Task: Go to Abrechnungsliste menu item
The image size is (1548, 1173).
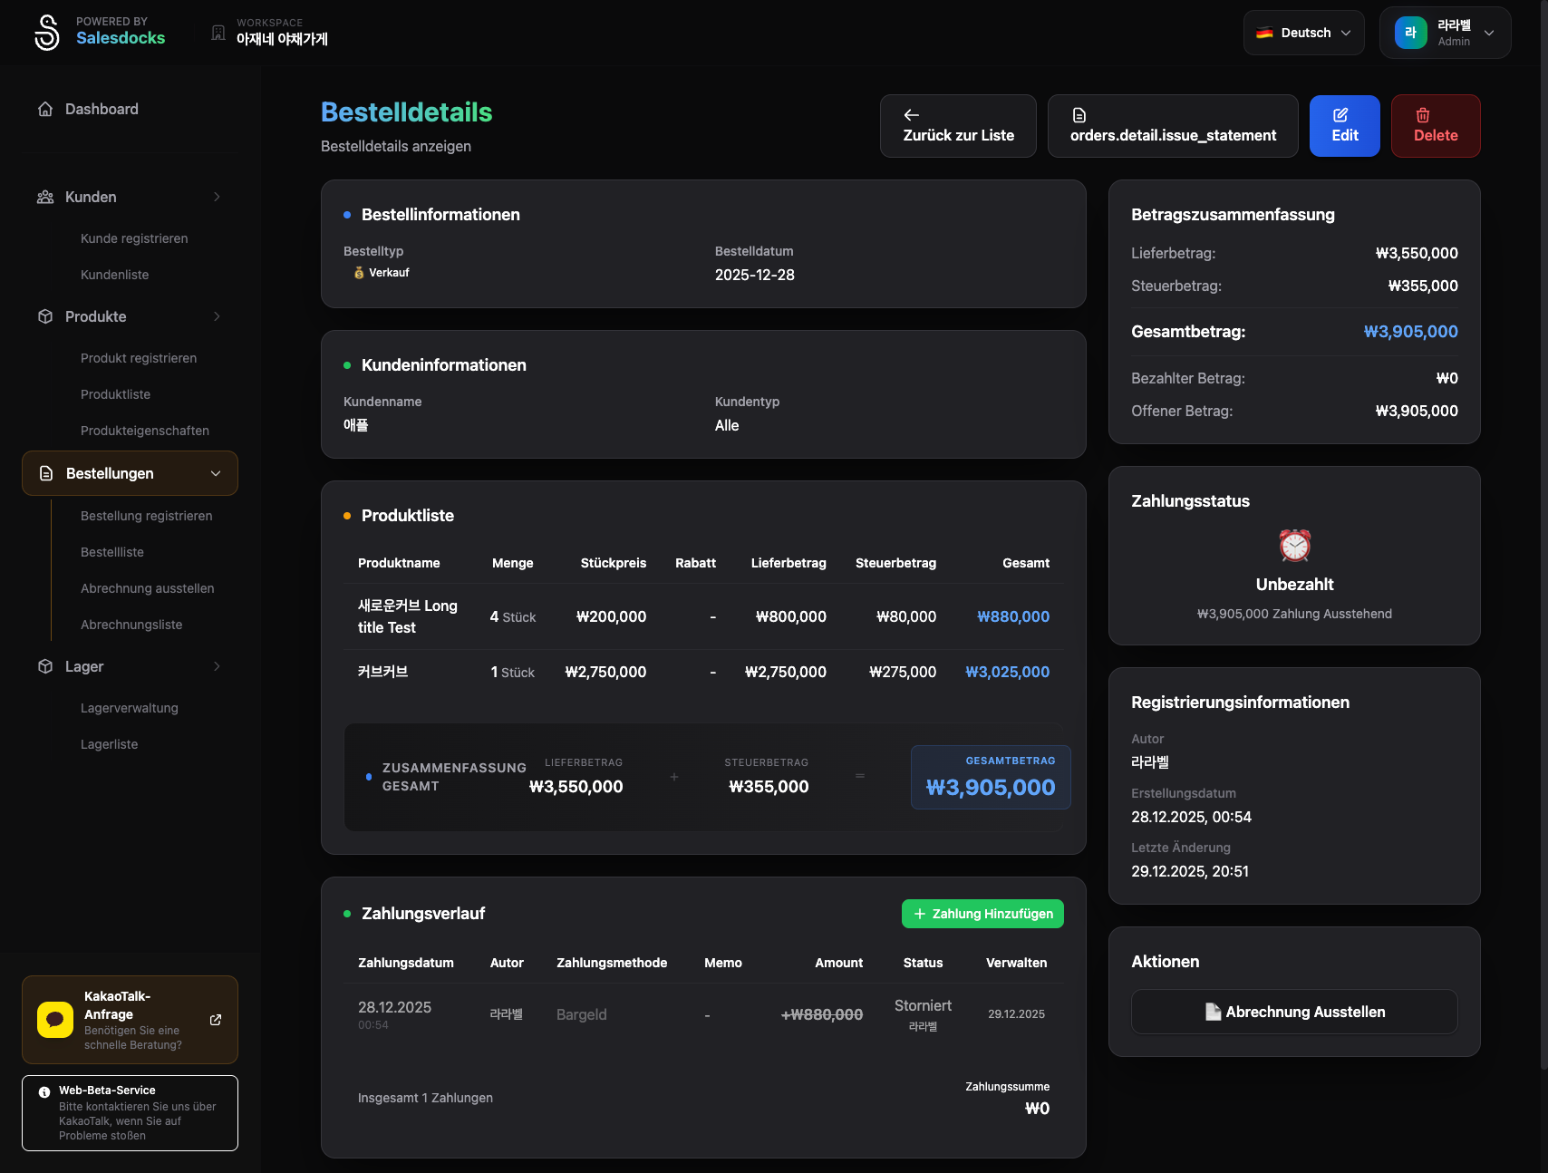Action: coord(131,625)
